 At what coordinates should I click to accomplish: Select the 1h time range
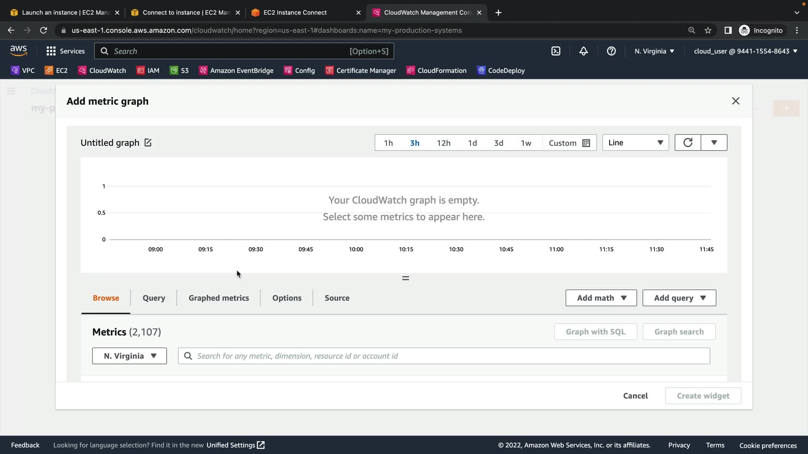[x=388, y=143]
